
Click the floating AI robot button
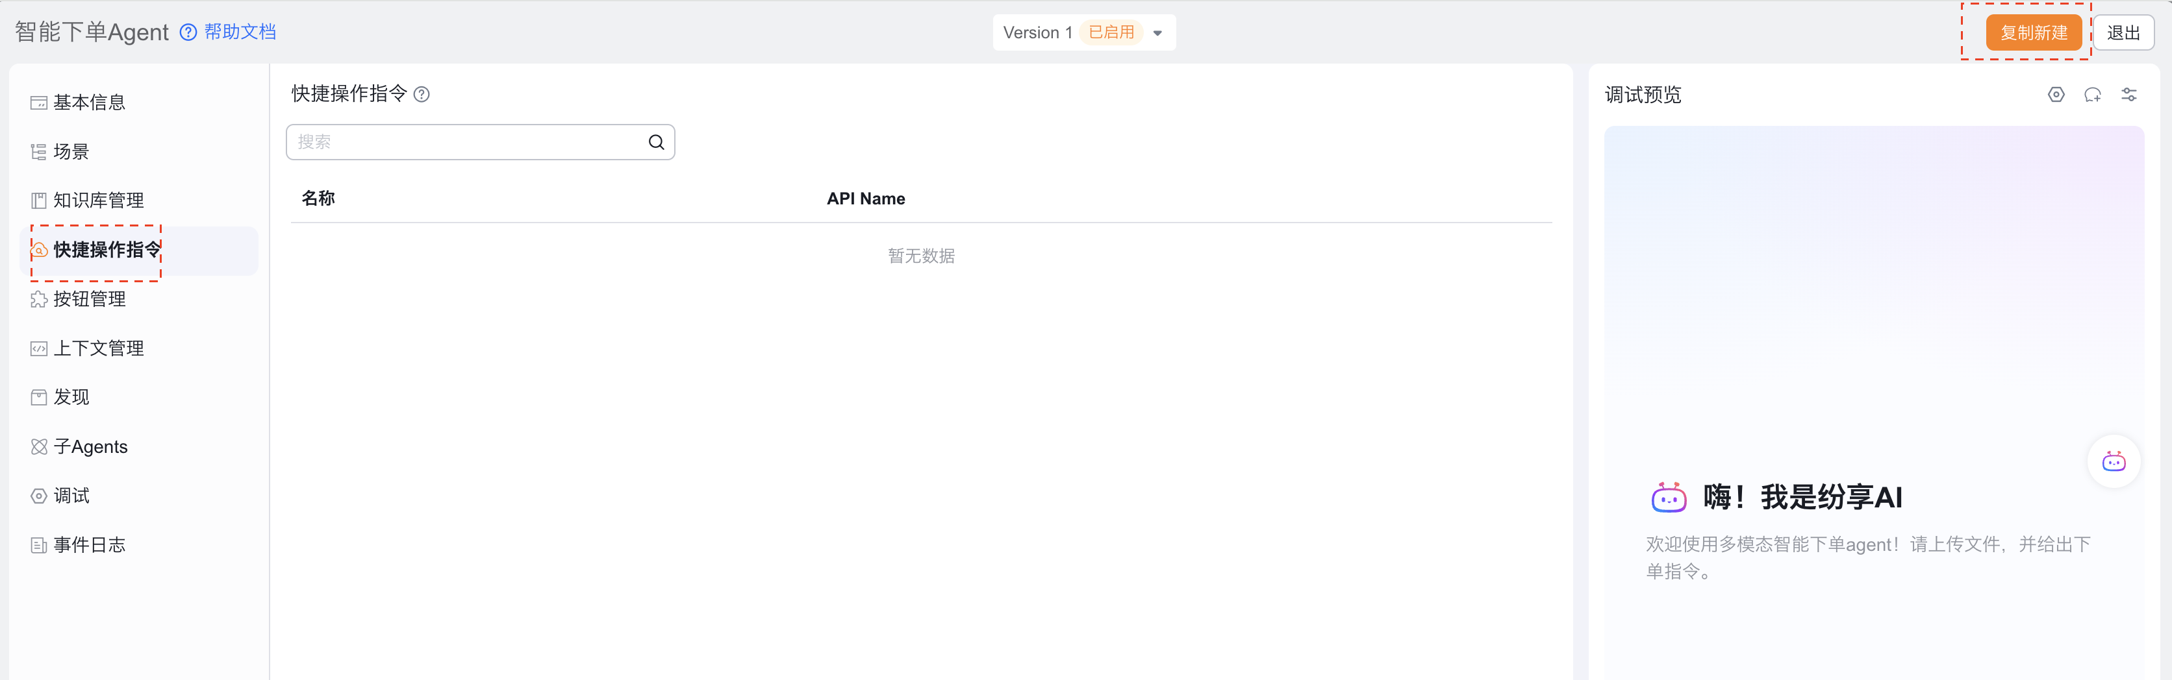(x=2113, y=462)
